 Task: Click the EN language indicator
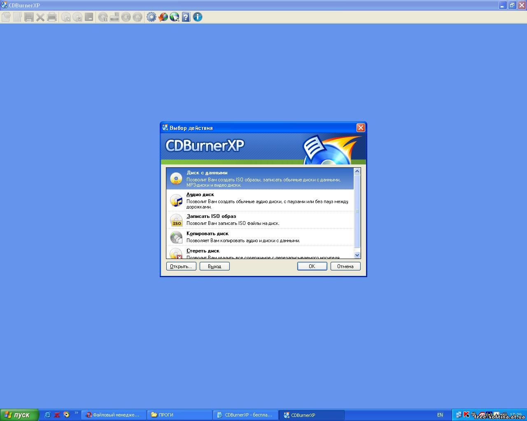click(440, 415)
